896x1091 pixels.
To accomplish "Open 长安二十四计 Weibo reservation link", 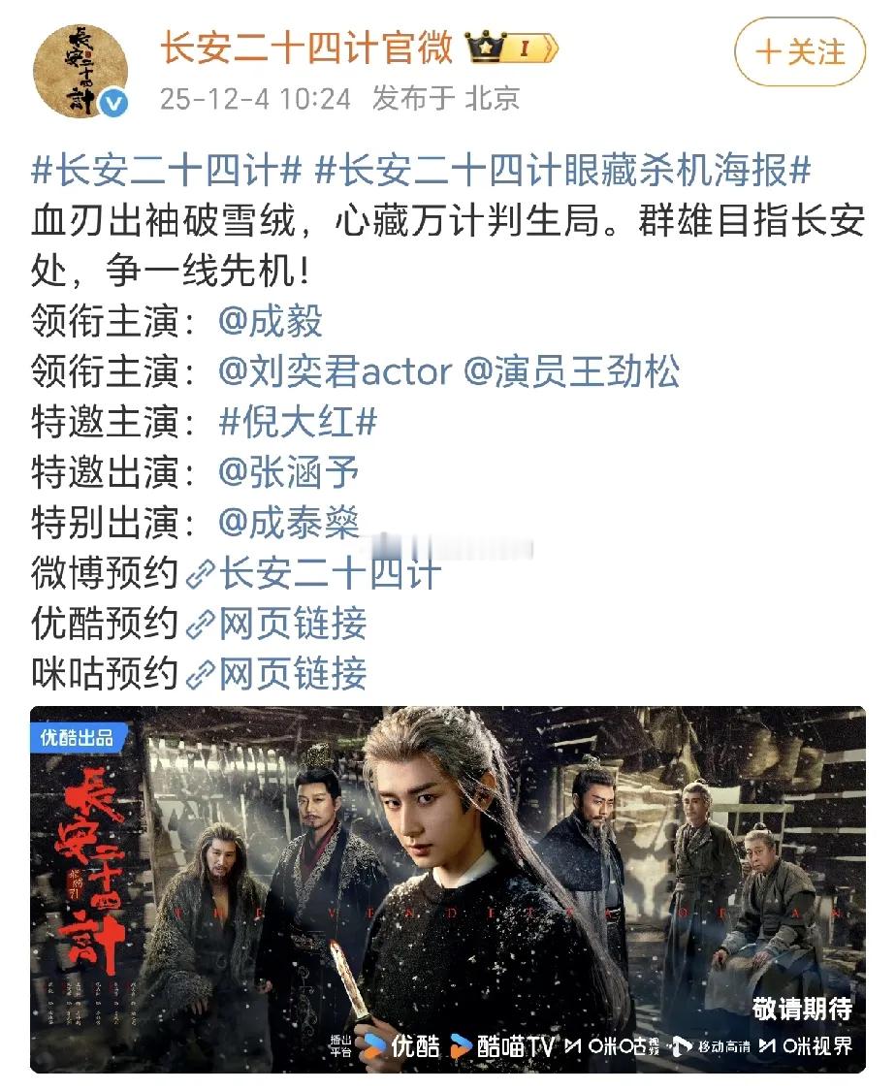I will point(331,574).
